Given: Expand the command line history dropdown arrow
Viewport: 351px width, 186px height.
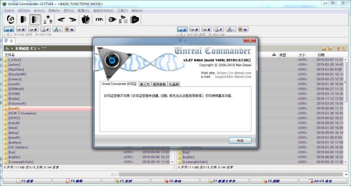Looking at the screenshot, I should [346, 174].
